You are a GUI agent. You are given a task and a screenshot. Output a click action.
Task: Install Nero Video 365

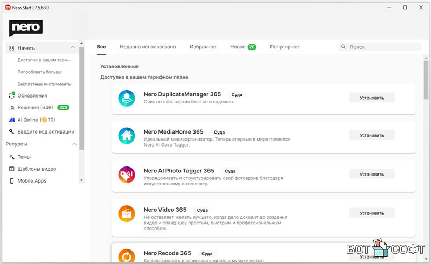(x=372, y=213)
